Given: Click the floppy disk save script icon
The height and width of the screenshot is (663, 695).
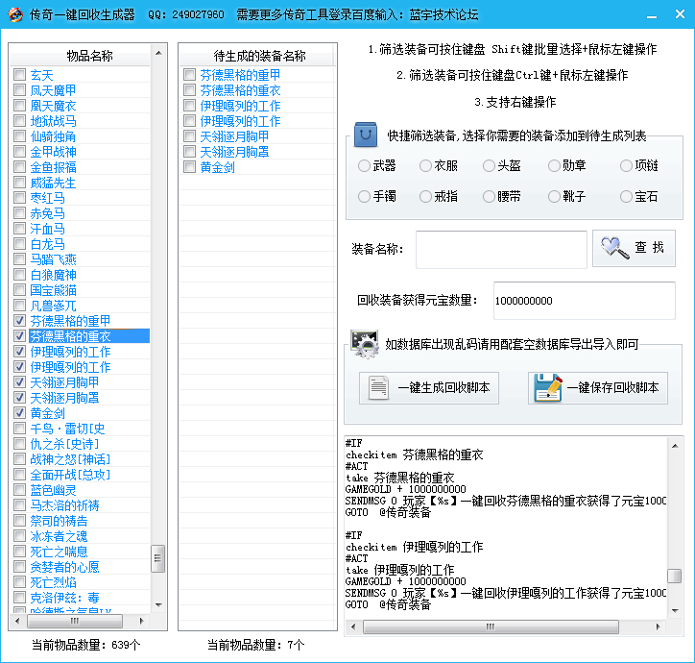Looking at the screenshot, I should tap(547, 387).
